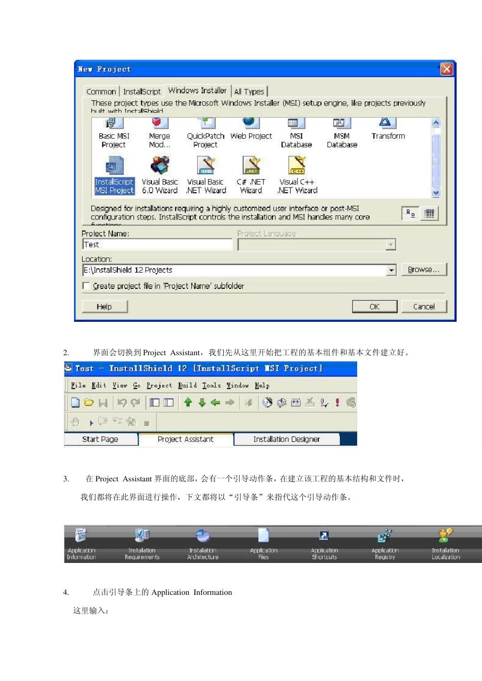Open the Build menu

point(187,386)
